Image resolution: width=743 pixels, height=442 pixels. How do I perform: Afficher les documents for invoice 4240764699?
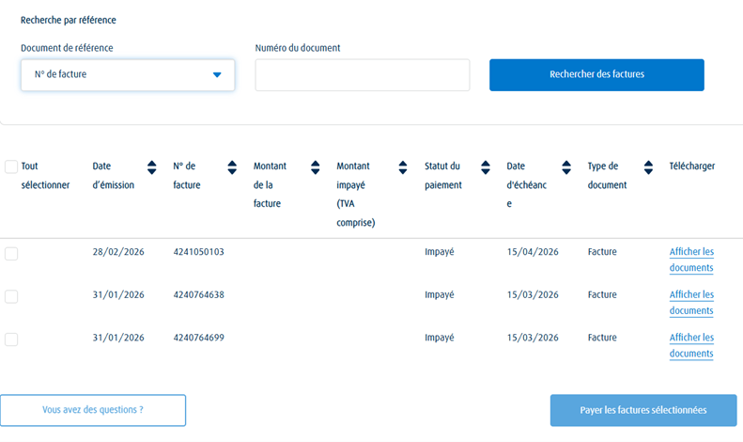pos(691,345)
